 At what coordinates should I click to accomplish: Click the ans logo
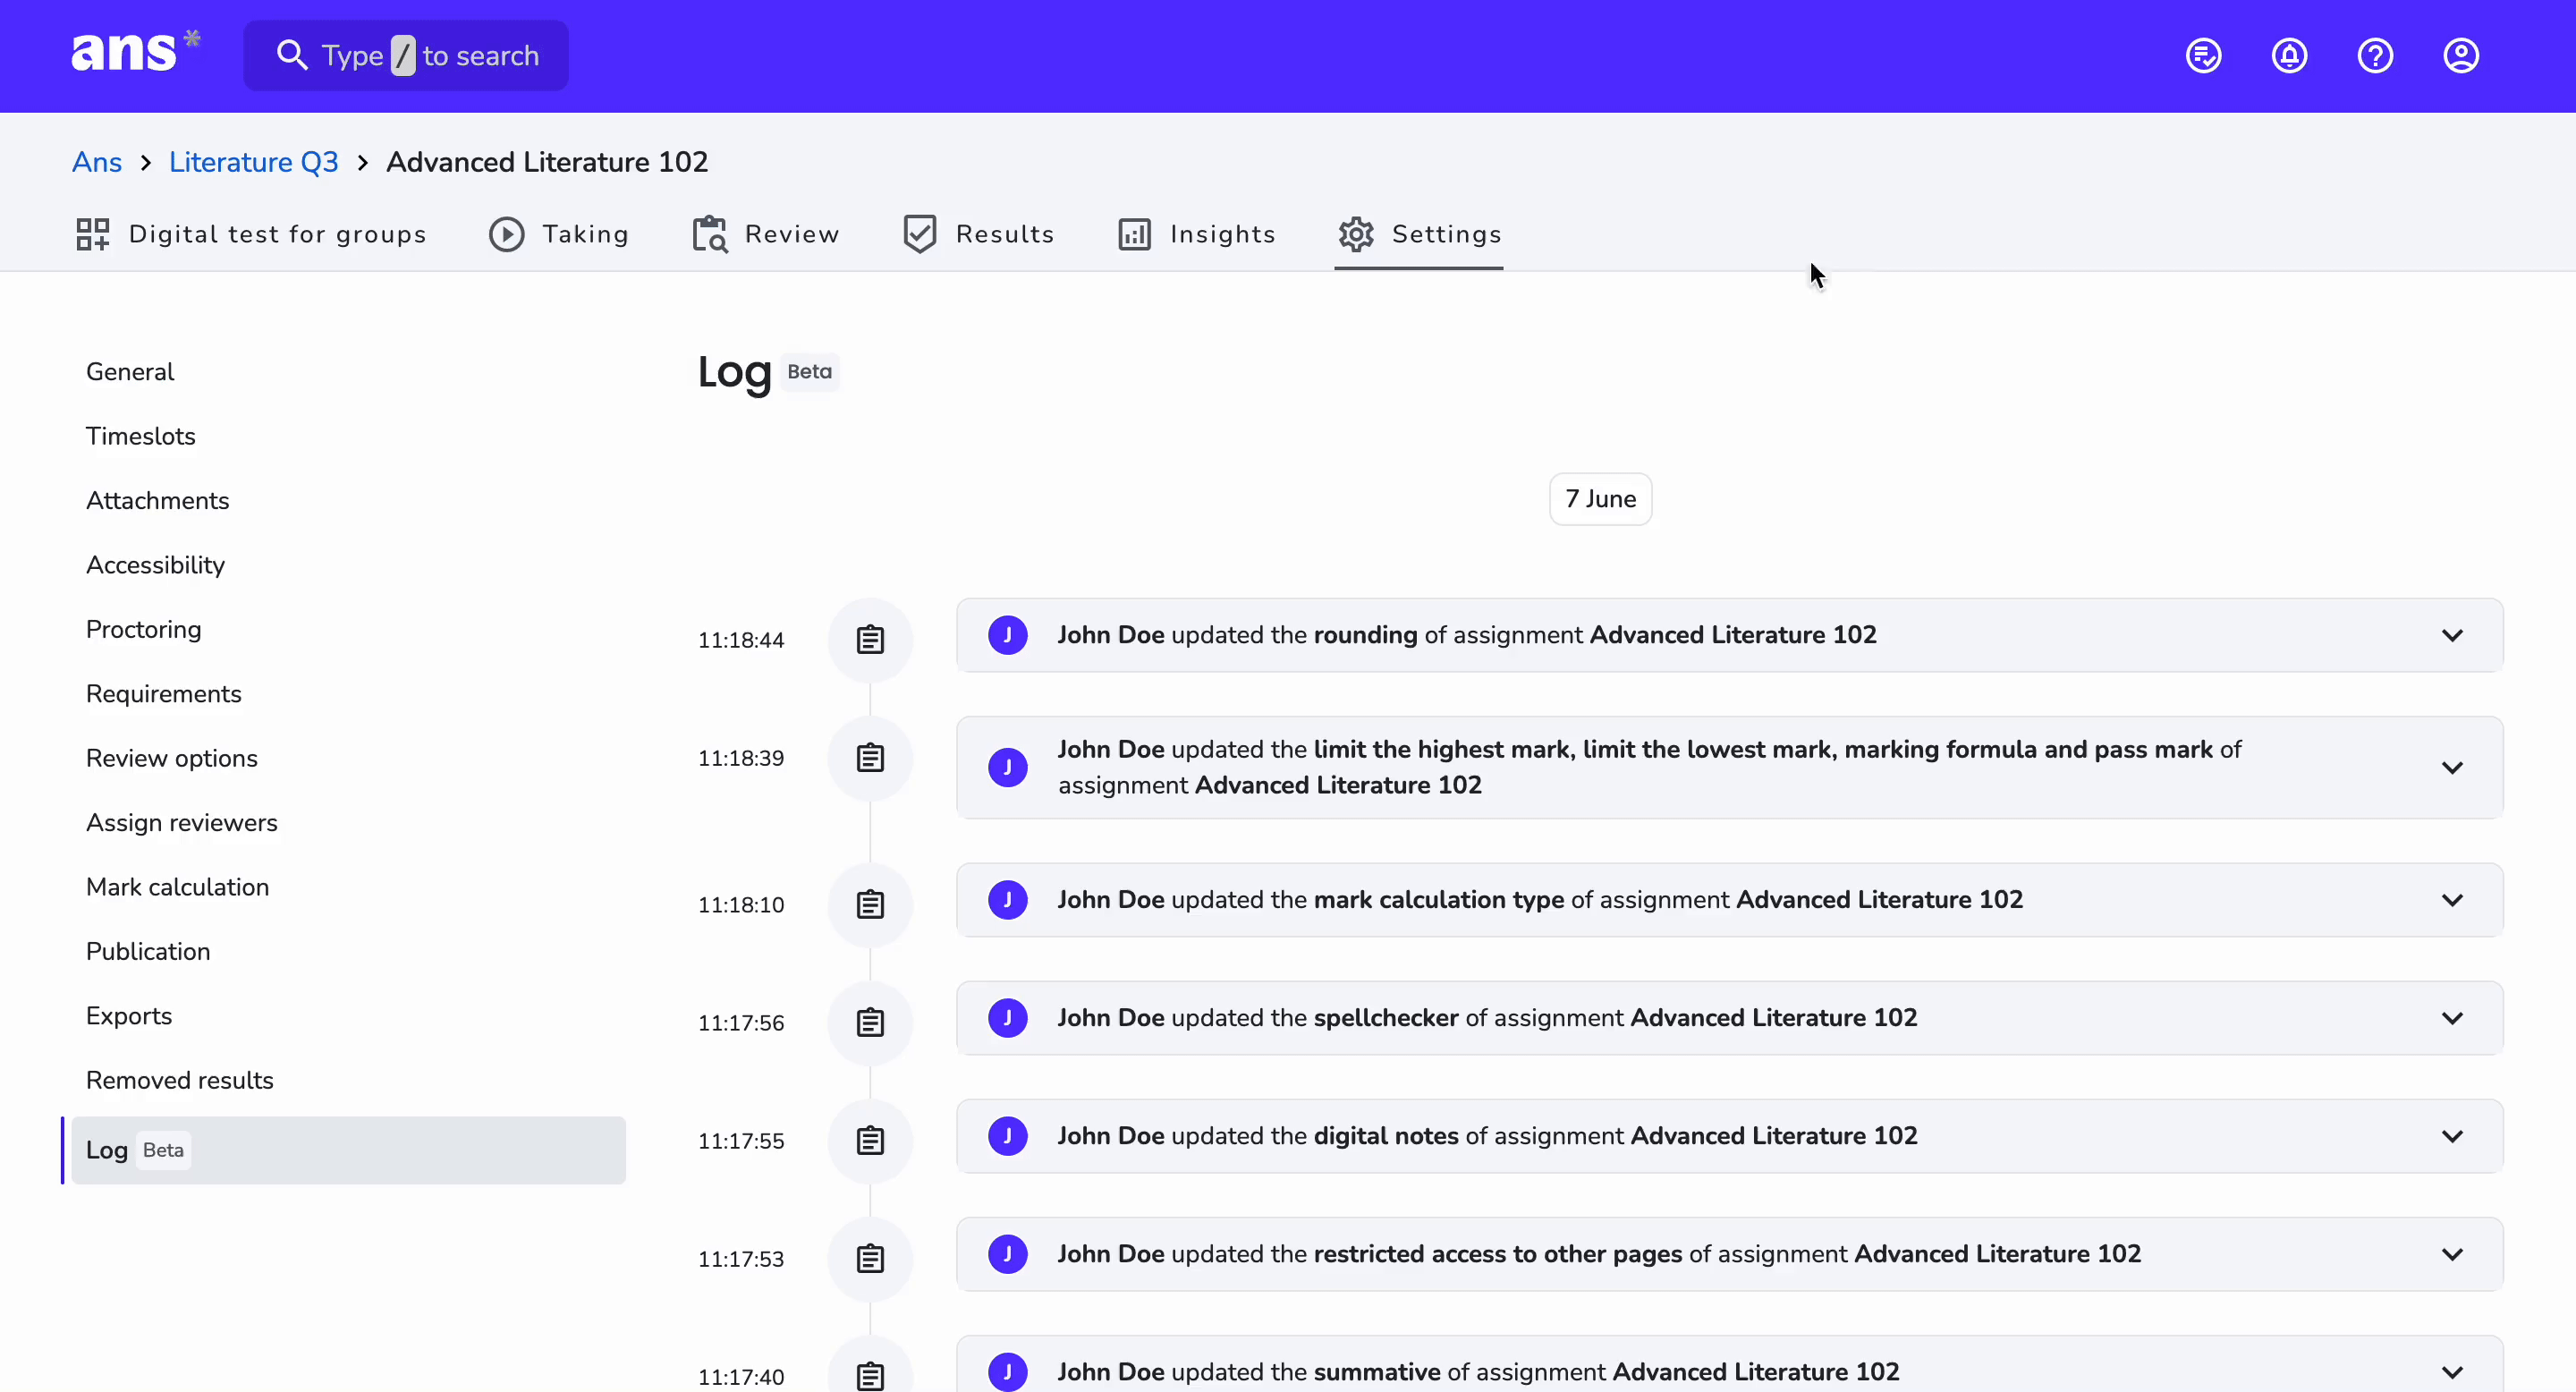coord(135,52)
